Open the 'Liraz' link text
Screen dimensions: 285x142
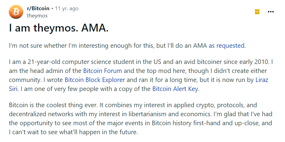pos(262,80)
